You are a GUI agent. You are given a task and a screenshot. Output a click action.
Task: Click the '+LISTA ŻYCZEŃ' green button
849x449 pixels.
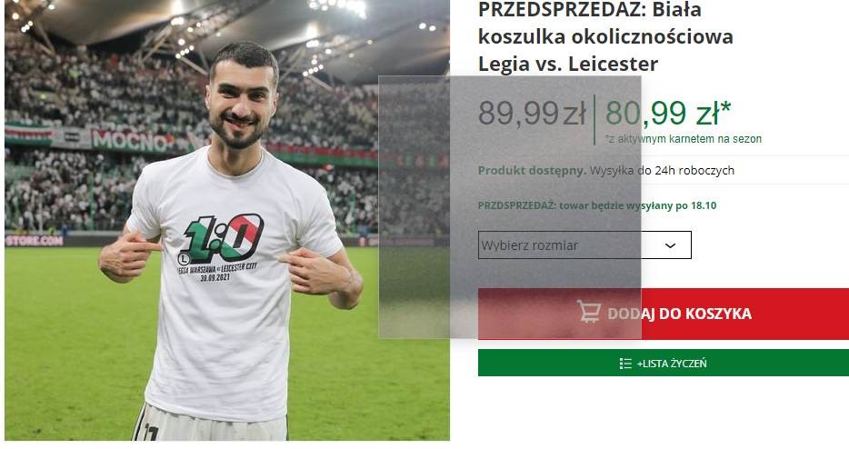pyautogui.click(x=664, y=363)
